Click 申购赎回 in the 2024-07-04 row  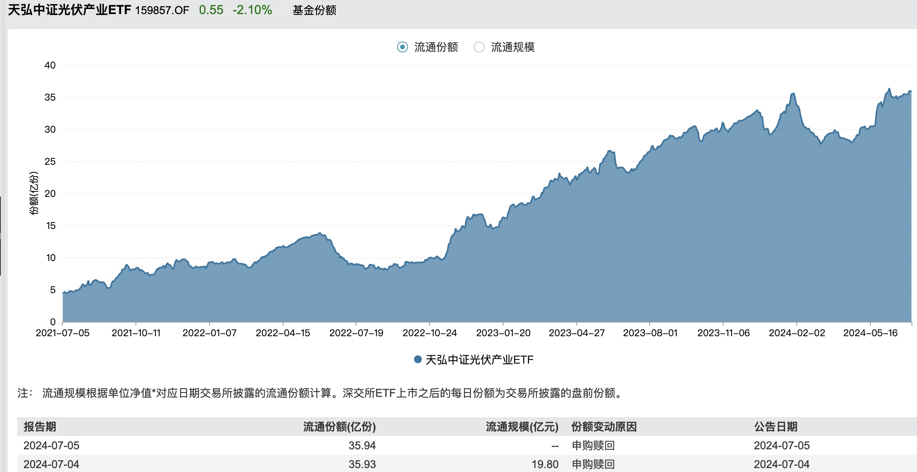[593, 464]
